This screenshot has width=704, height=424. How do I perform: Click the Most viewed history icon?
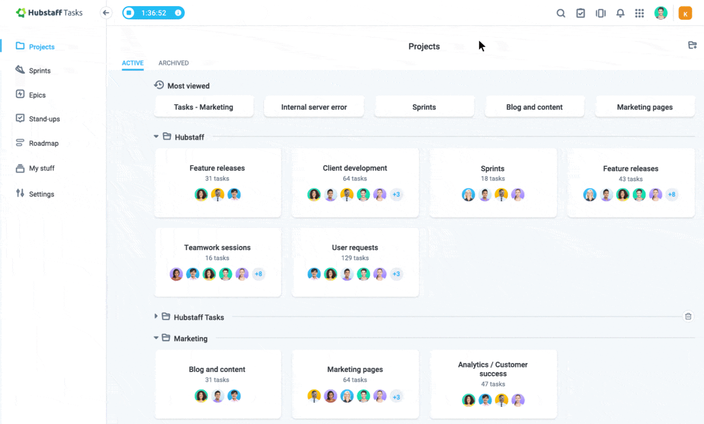(159, 85)
